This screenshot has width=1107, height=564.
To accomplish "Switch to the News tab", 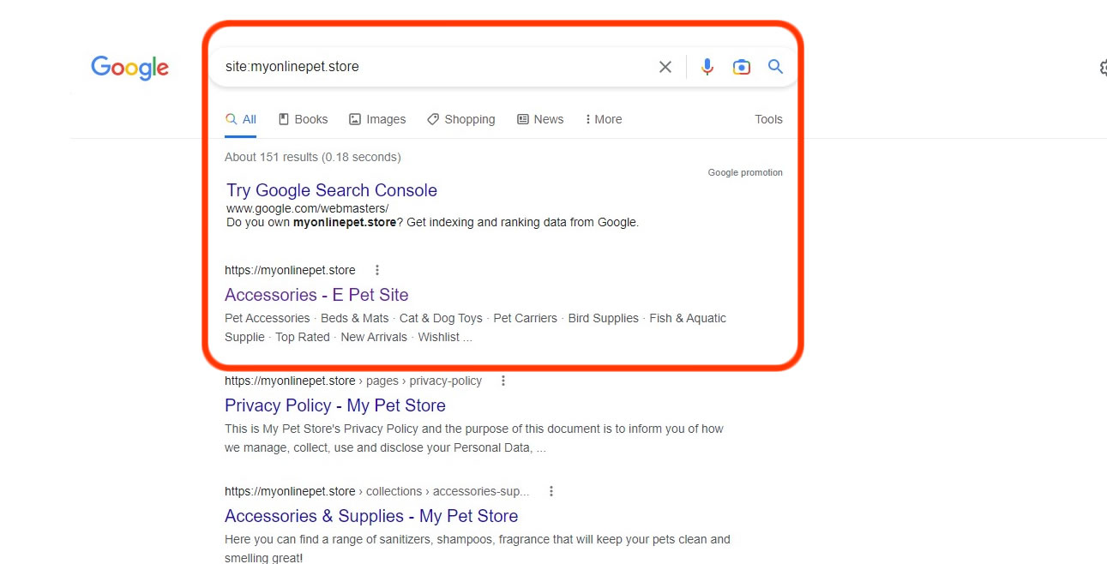I will click(540, 119).
